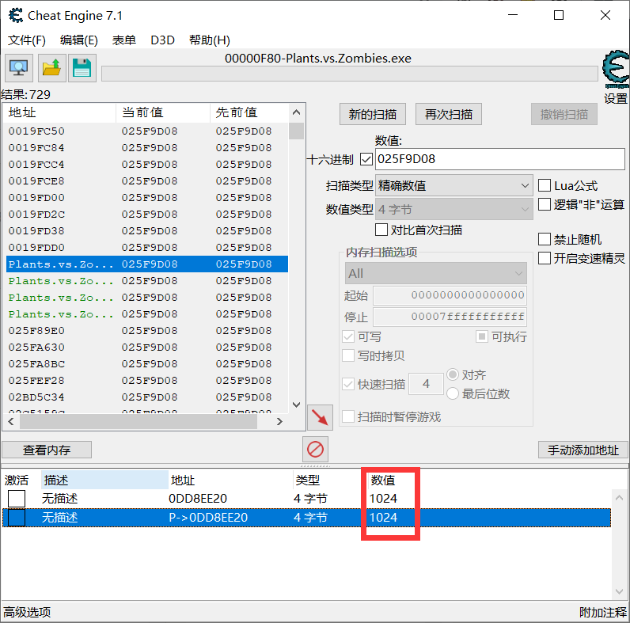Enable the 开启变速精灵 checkbox

[x=545, y=258]
